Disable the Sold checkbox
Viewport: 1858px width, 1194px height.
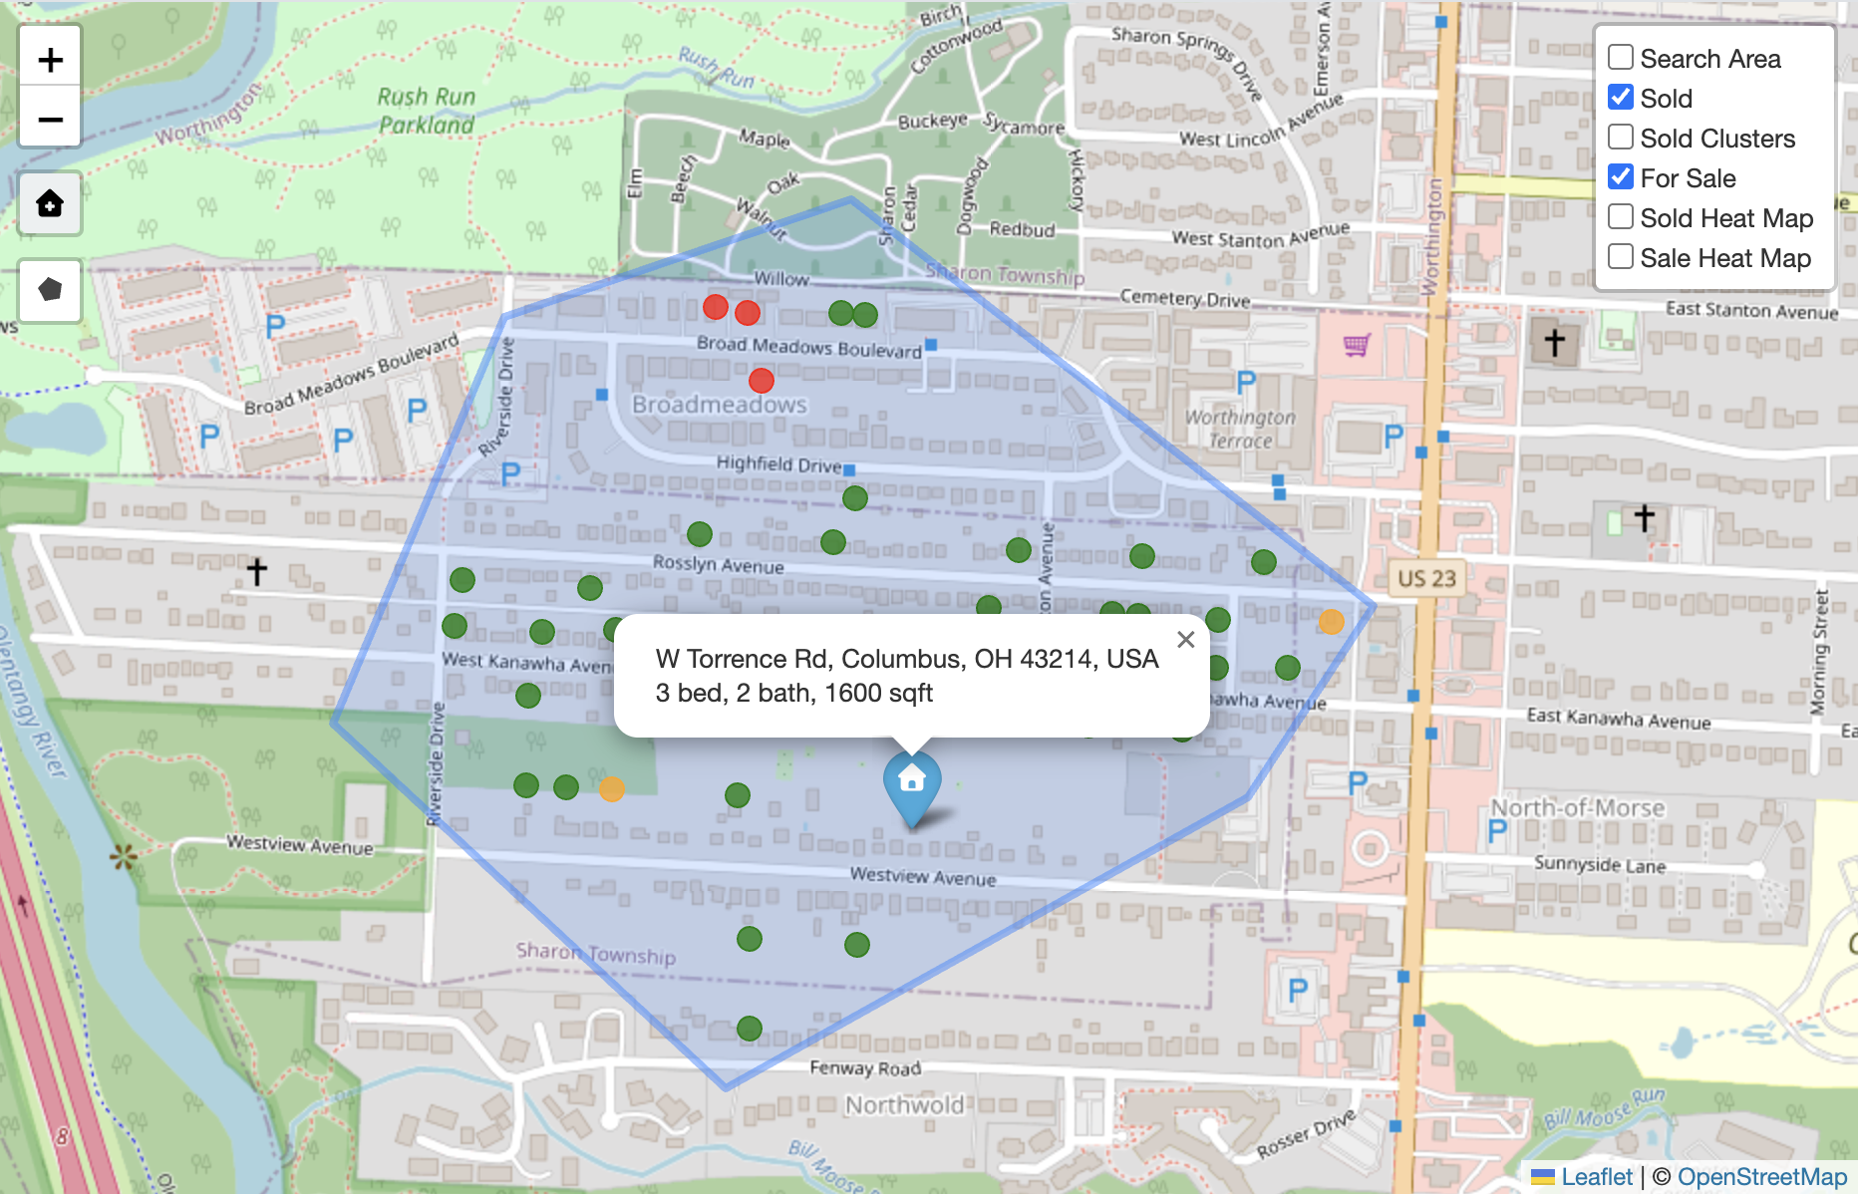tap(1620, 97)
